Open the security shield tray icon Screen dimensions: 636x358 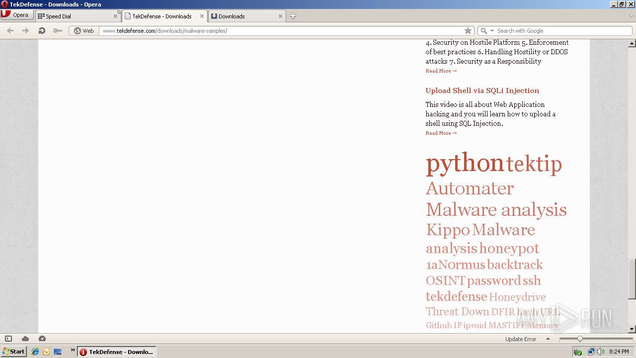(578, 352)
